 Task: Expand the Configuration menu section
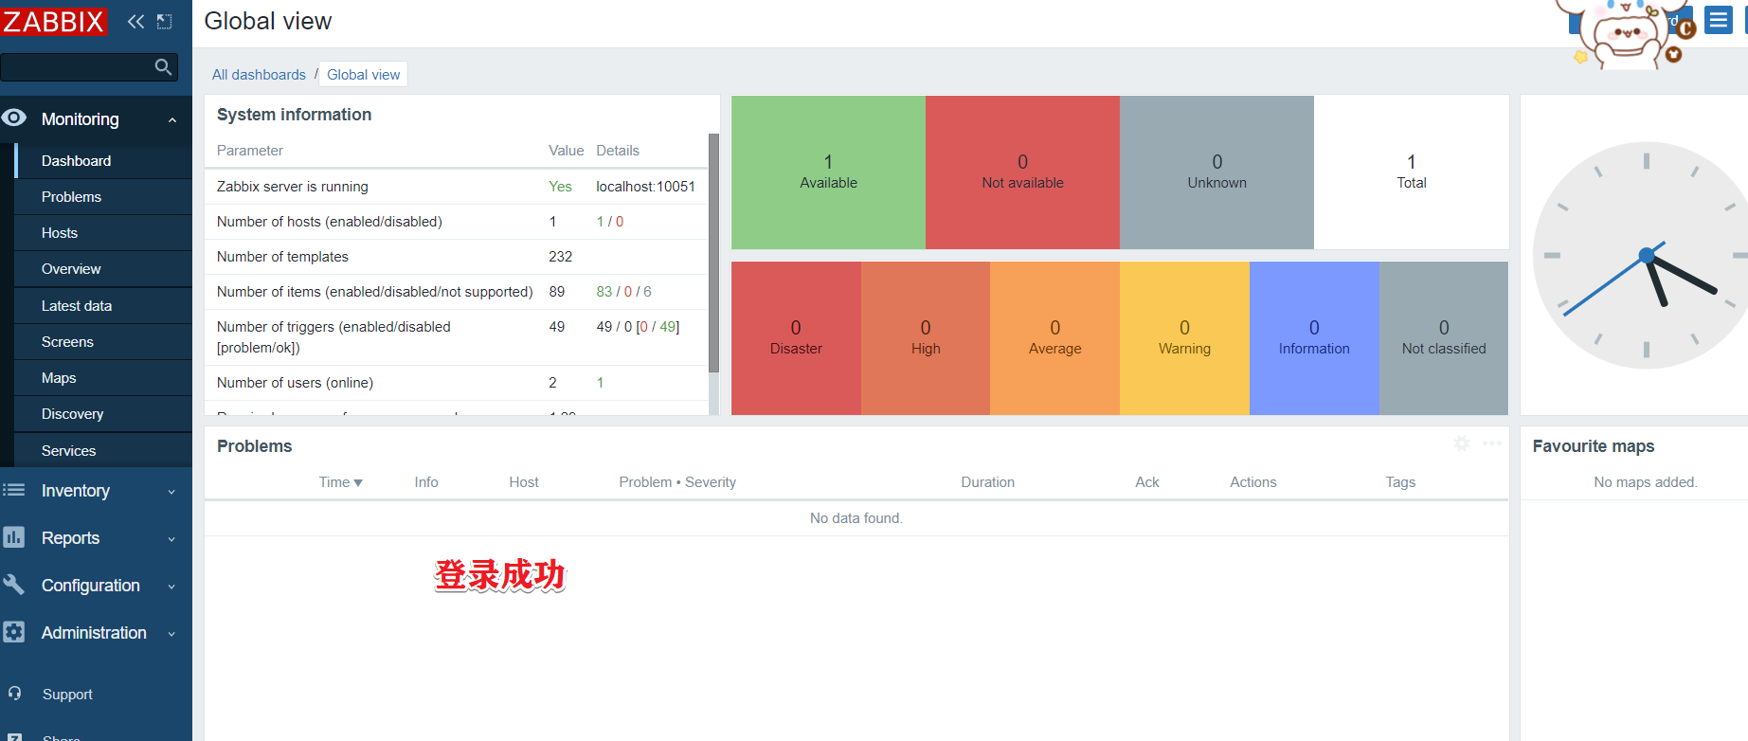[x=171, y=587]
